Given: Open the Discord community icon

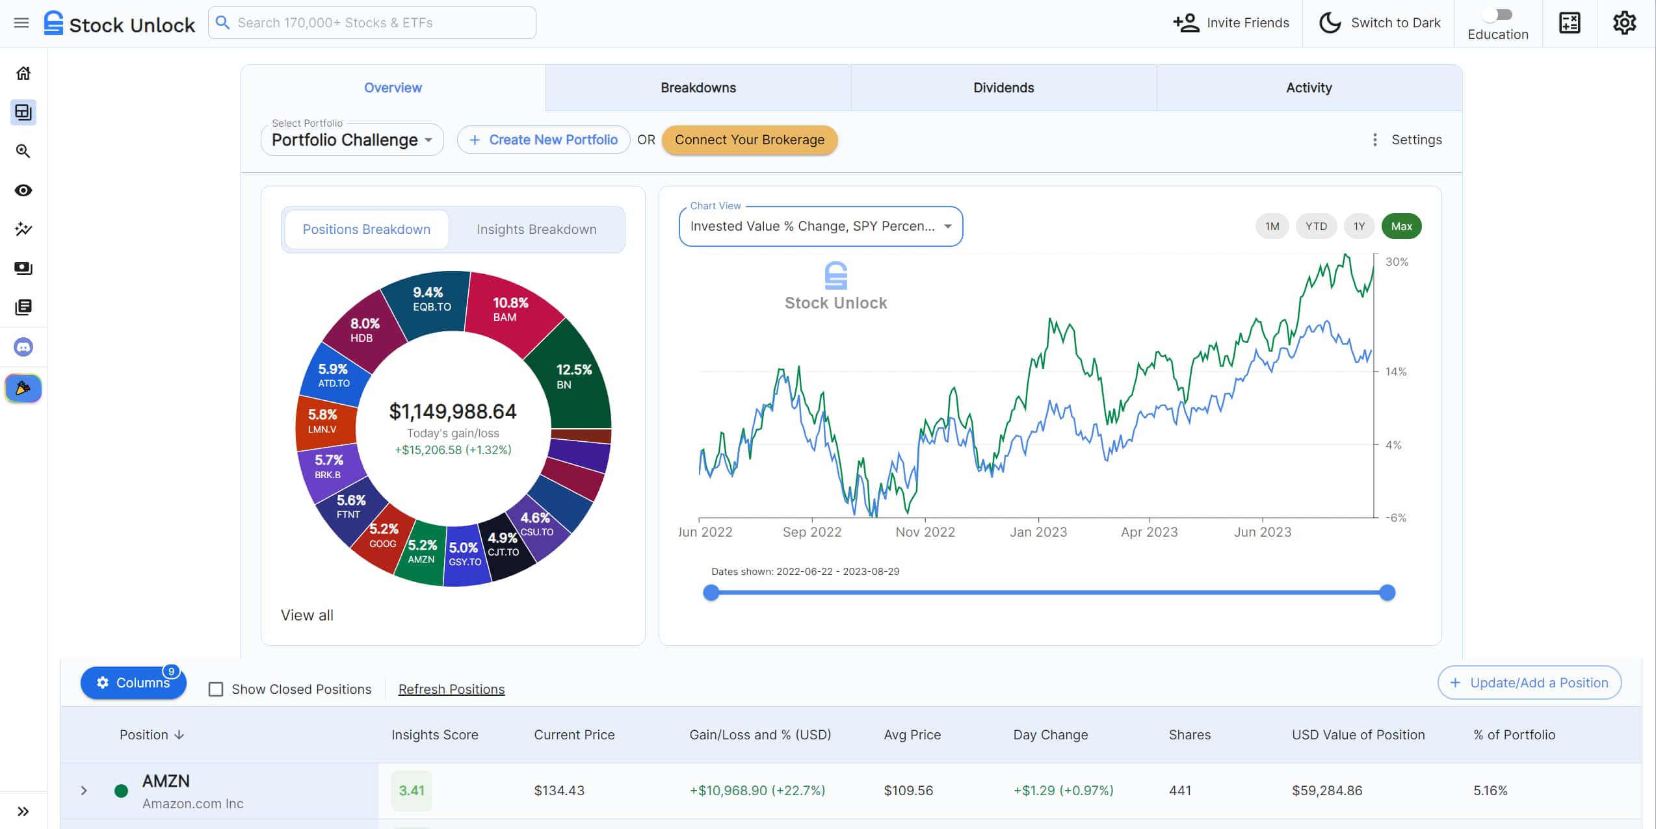Looking at the screenshot, I should (x=23, y=347).
